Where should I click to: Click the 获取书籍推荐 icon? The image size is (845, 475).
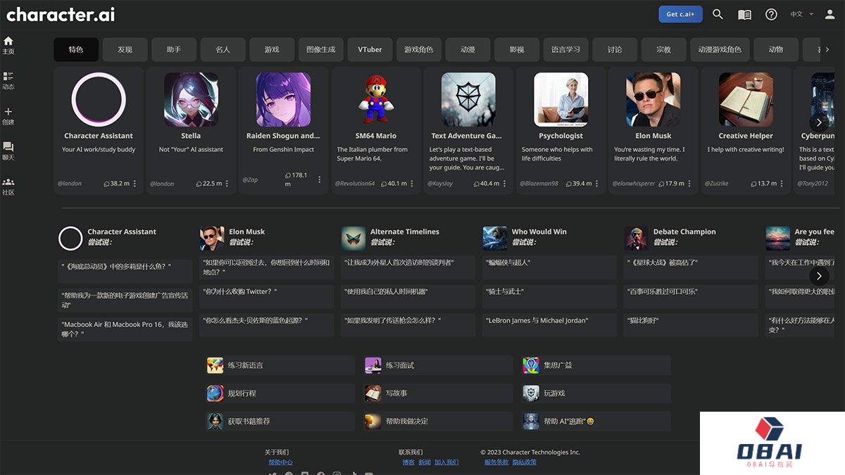tap(215, 421)
